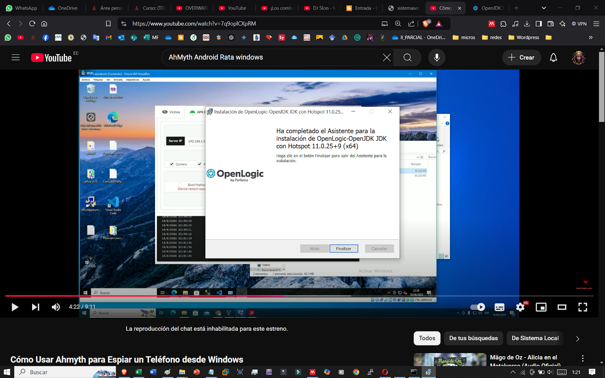Open Chrome from the taskbar
The width and height of the screenshot is (605, 378).
(x=356, y=372)
